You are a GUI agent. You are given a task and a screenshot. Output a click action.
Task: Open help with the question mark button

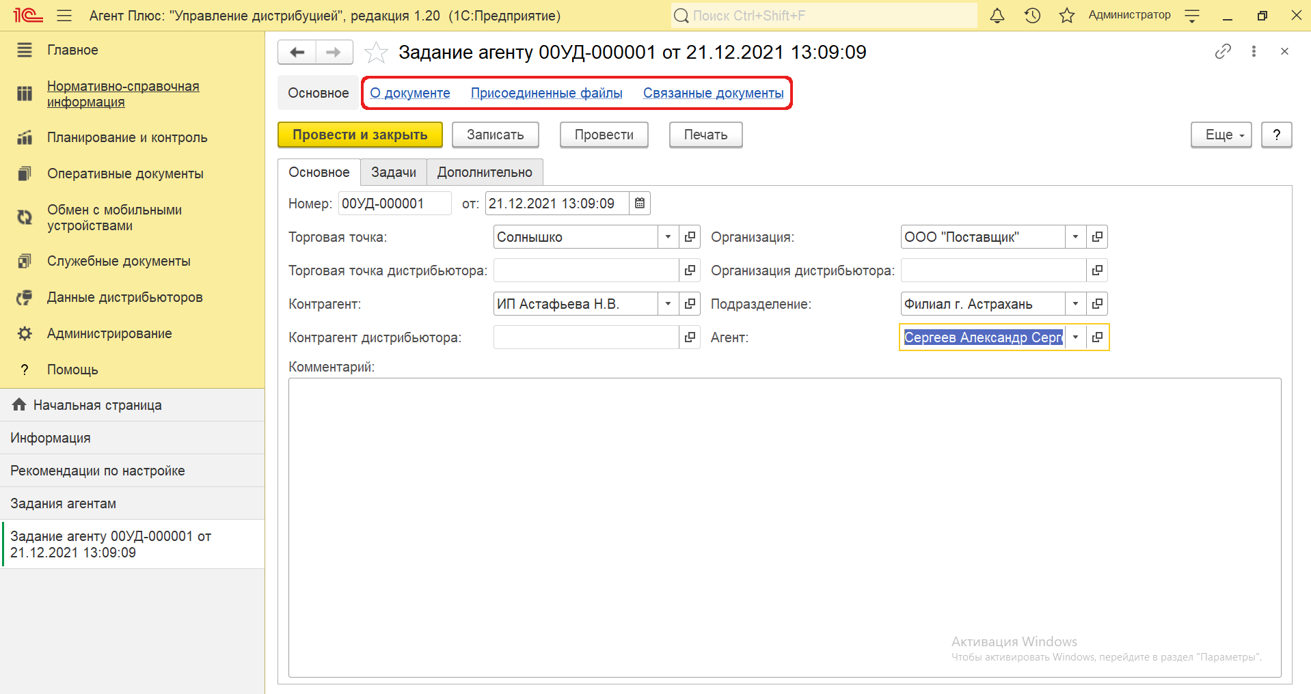1276,135
